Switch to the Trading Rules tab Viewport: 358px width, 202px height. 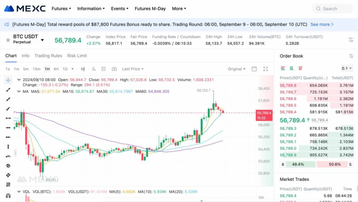click(48, 56)
